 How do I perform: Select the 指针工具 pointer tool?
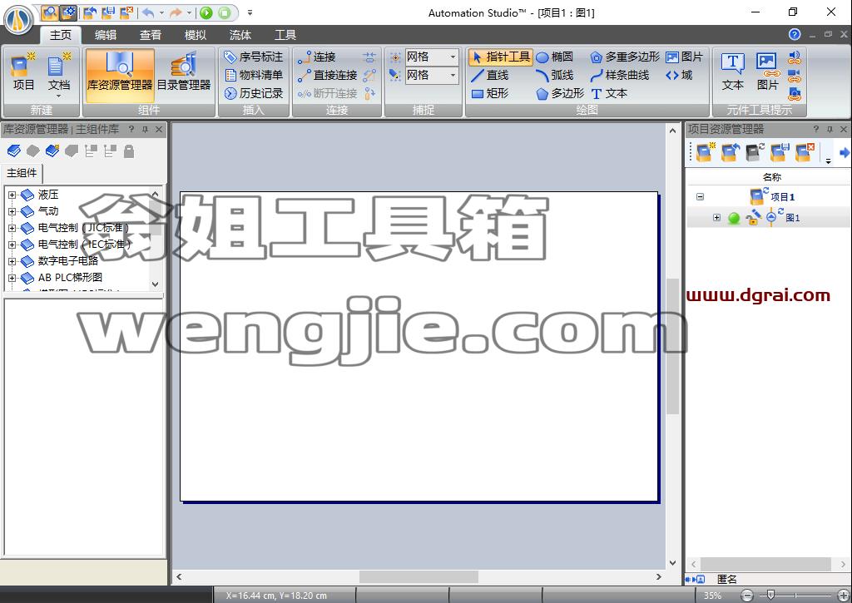(x=500, y=57)
